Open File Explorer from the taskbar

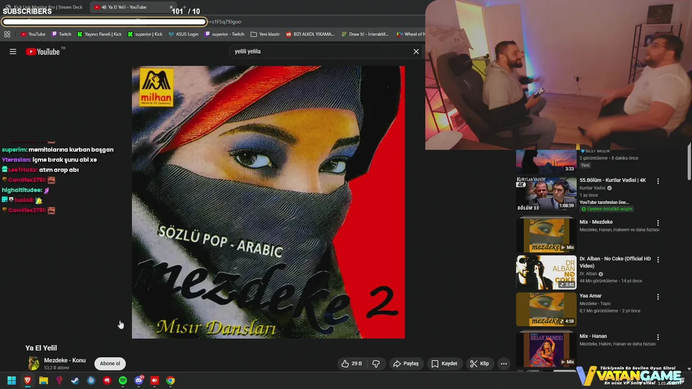(43, 380)
